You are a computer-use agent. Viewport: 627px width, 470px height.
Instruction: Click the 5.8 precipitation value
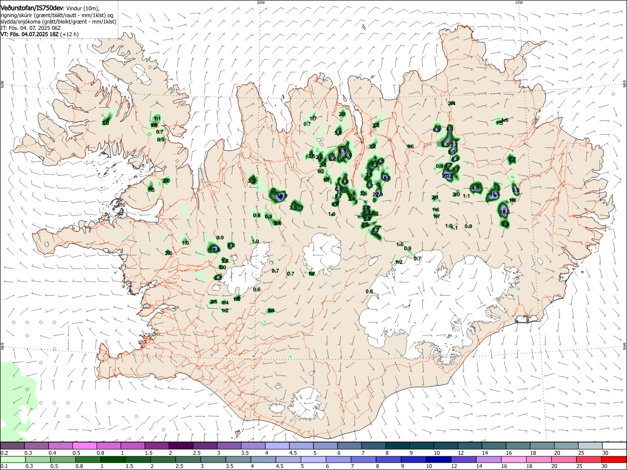tap(516, 190)
